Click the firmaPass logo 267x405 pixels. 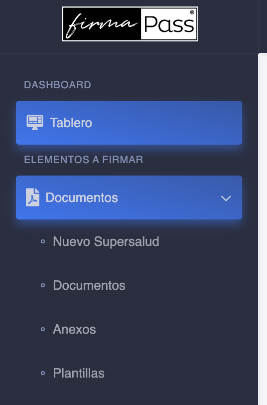[130, 24]
